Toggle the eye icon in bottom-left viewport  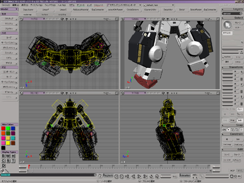[66, 93]
